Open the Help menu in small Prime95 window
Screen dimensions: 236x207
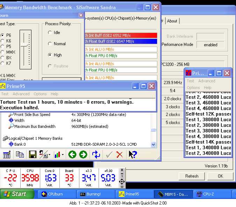click(208, 88)
